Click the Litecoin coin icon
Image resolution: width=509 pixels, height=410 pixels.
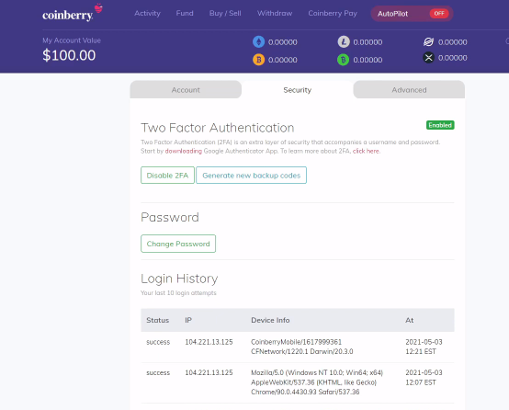[344, 42]
